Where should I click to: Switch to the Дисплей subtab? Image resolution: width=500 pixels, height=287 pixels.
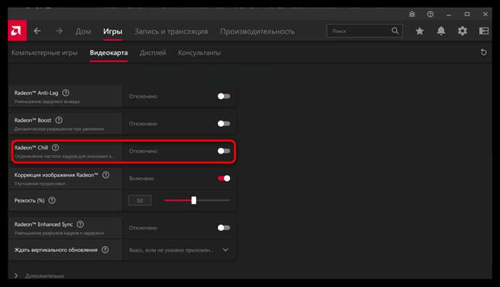(x=153, y=53)
